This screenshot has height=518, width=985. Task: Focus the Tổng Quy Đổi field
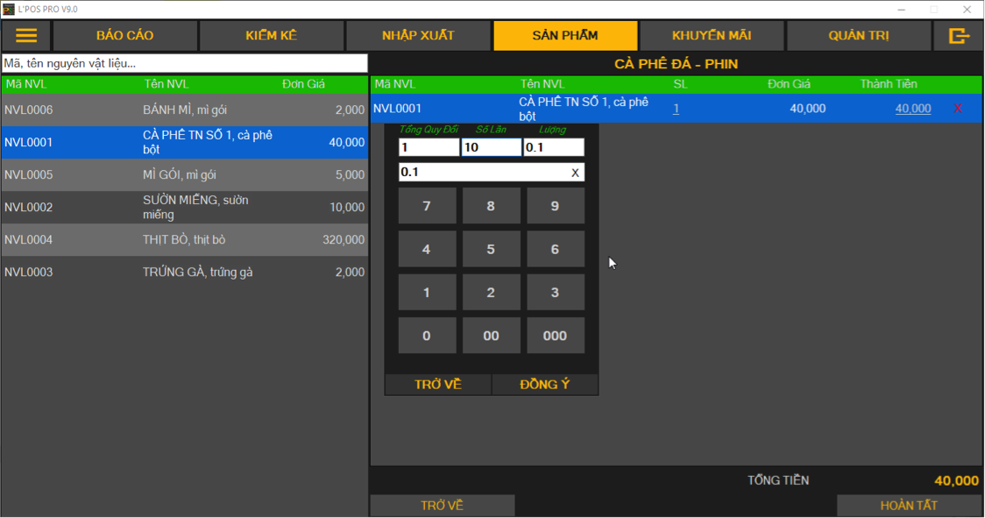429,147
